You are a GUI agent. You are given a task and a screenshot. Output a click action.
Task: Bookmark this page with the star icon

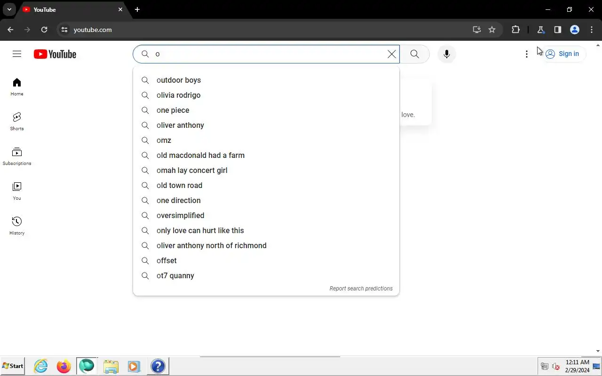pyautogui.click(x=492, y=30)
